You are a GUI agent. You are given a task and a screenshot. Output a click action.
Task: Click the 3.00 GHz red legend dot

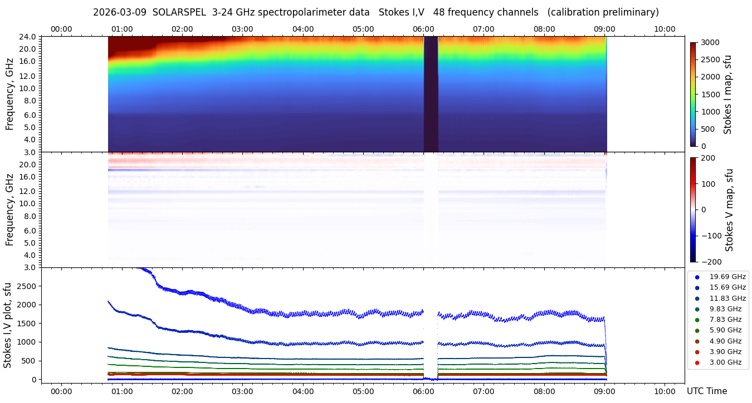tap(697, 362)
